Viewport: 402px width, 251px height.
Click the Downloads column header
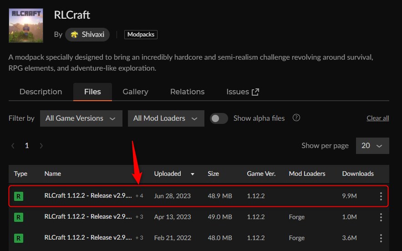click(358, 174)
